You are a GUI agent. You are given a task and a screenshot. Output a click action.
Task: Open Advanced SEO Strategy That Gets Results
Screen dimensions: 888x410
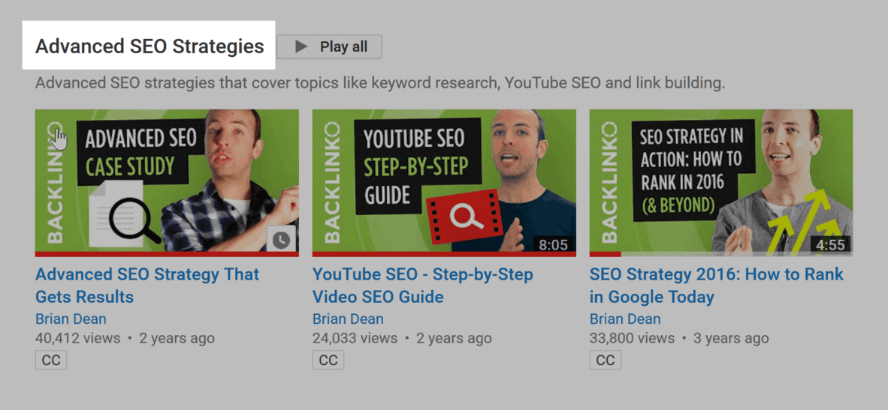[x=147, y=285]
